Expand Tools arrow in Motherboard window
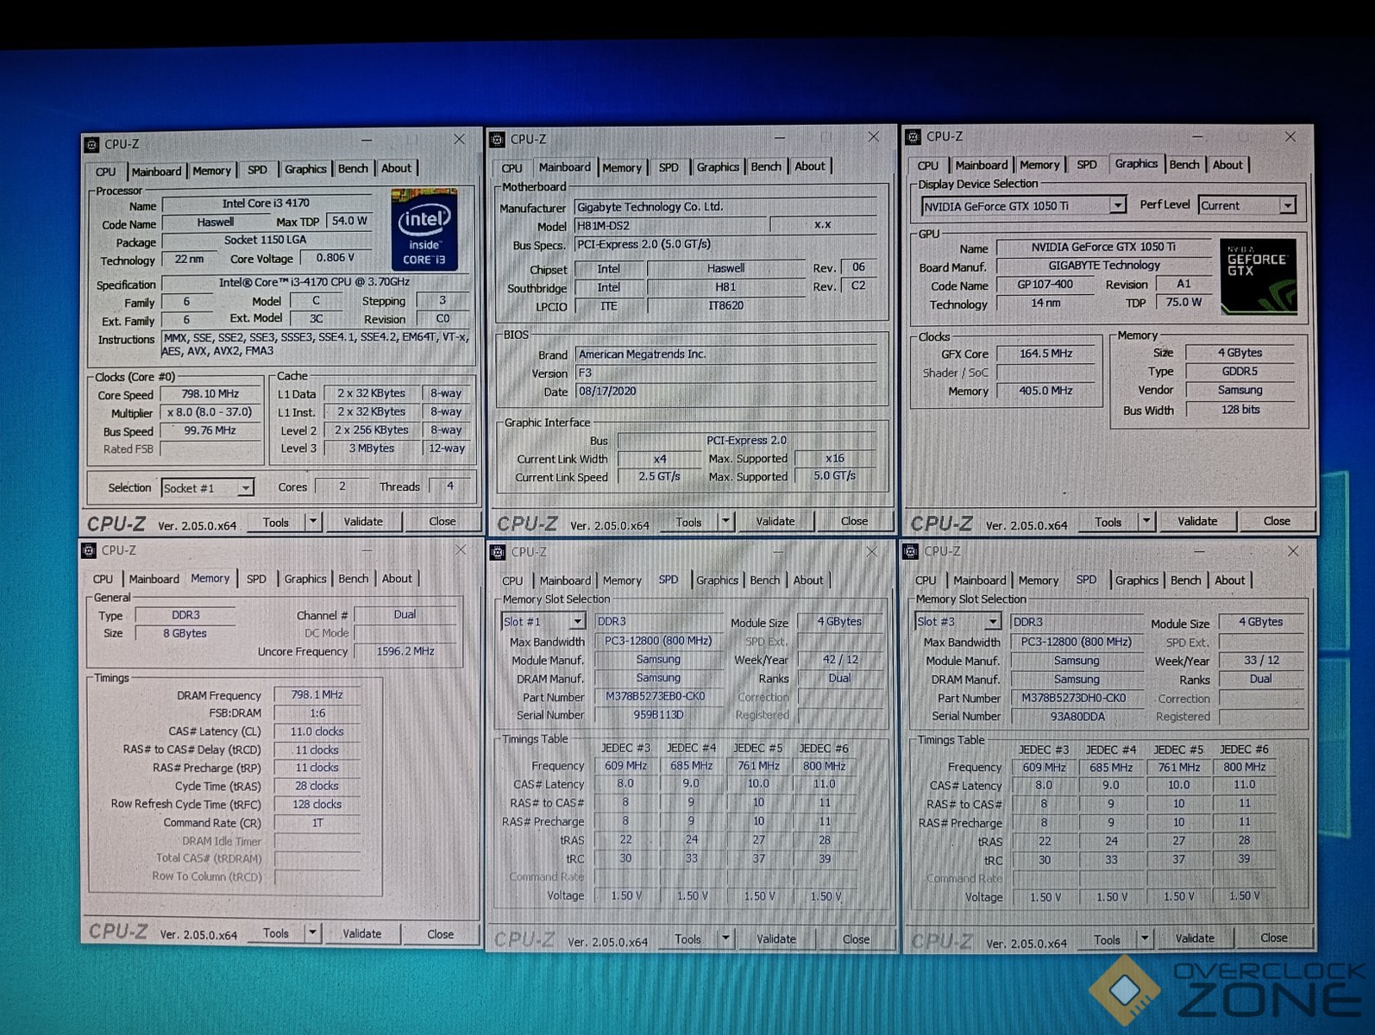The width and height of the screenshot is (1375, 1035). click(x=725, y=521)
